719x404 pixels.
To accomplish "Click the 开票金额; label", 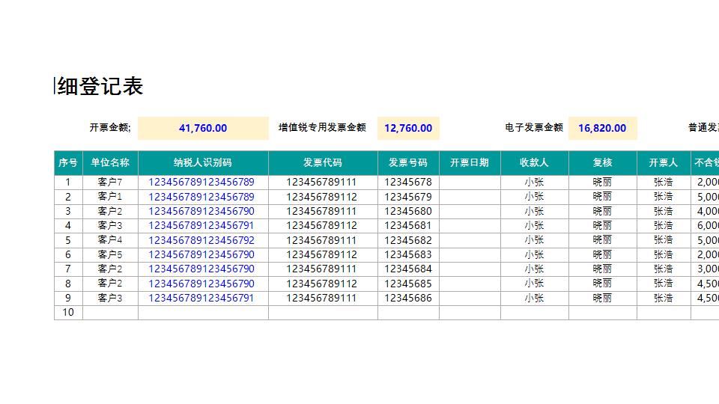I will click(x=110, y=128).
